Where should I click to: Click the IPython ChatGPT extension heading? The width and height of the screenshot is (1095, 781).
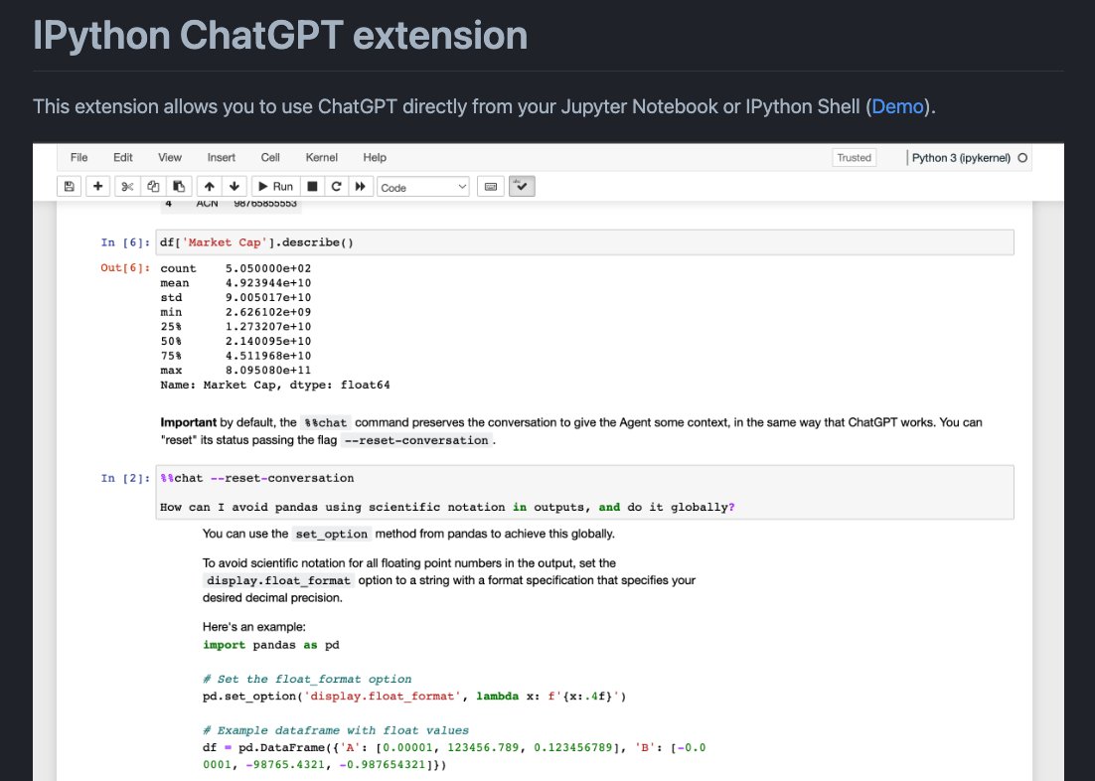pyautogui.click(x=280, y=35)
